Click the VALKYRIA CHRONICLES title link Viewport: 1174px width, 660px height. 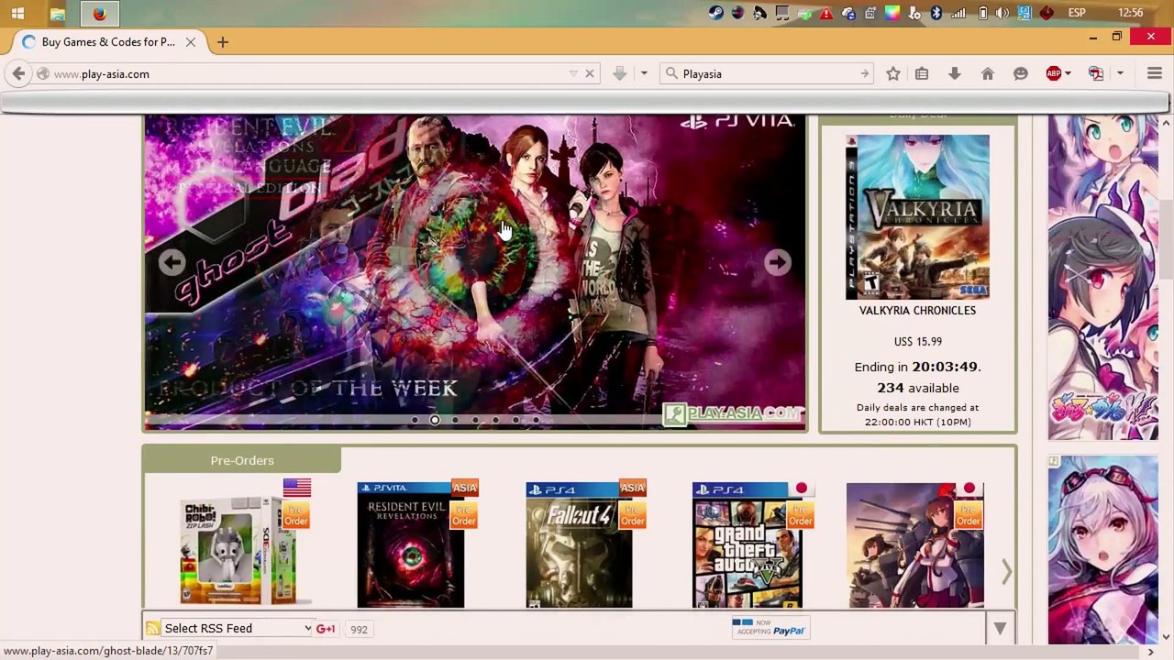point(917,311)
